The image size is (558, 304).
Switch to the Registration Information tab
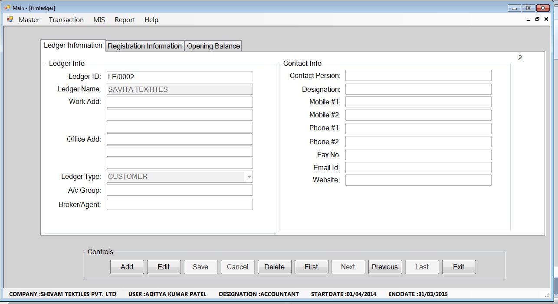[144, 46]
